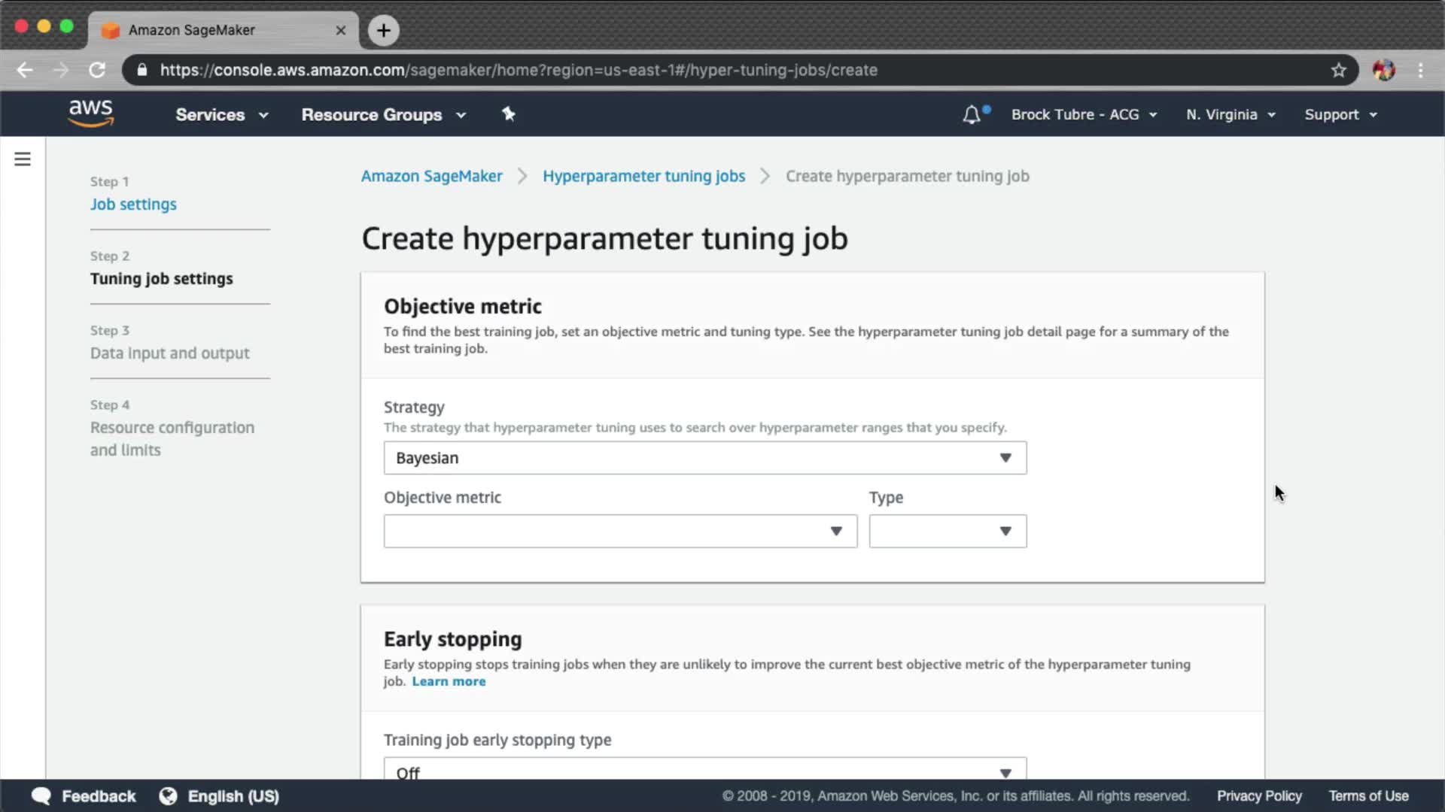Open a new browser tab
1445x812 pixels.
click(384, 30)
